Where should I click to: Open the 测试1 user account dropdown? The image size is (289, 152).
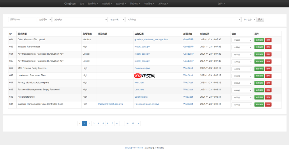point(222,4)
